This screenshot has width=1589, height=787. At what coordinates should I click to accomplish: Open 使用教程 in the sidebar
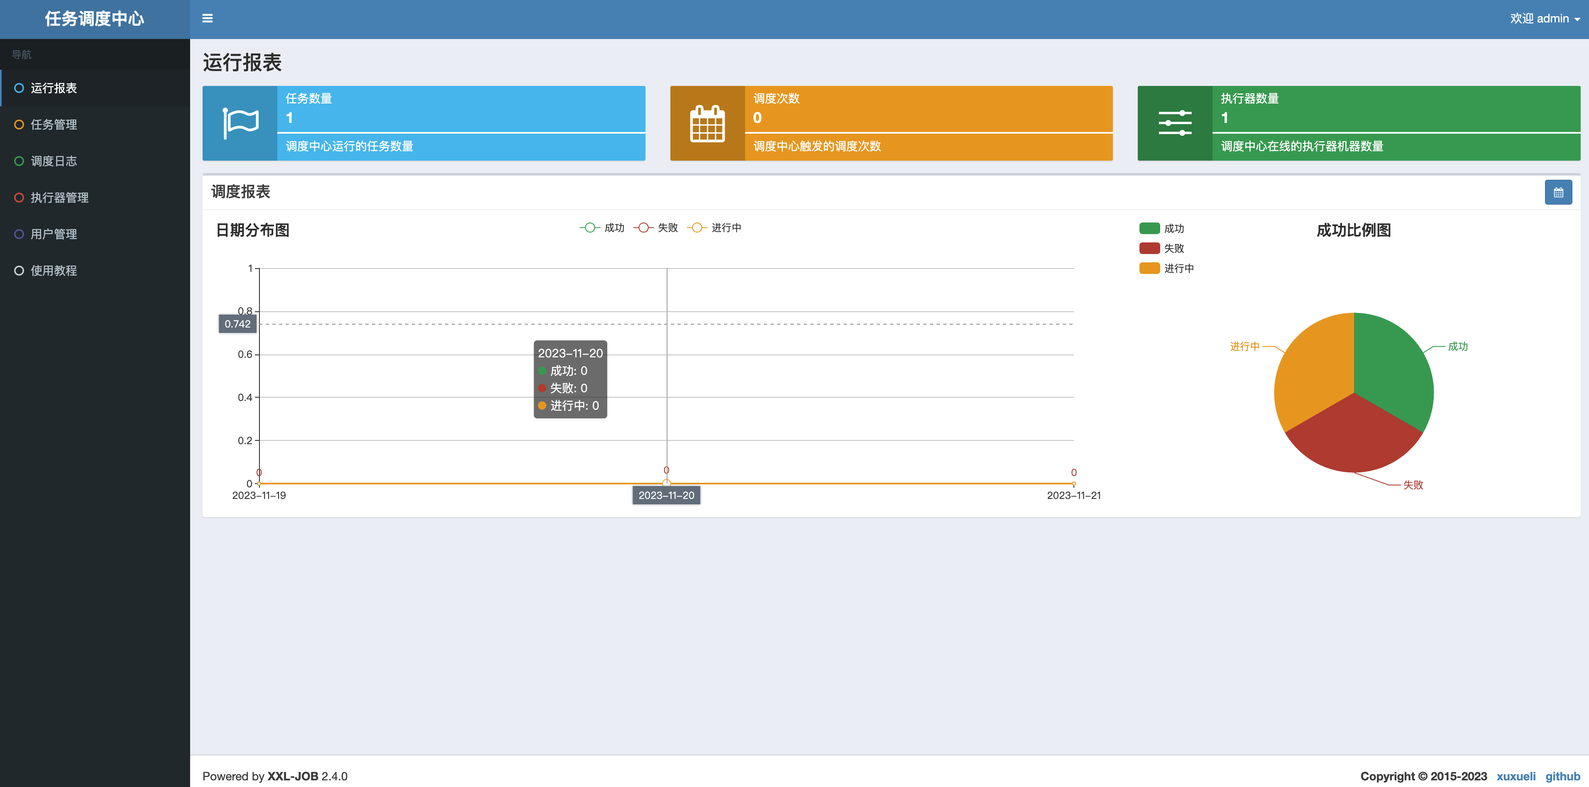pos(54,270)
